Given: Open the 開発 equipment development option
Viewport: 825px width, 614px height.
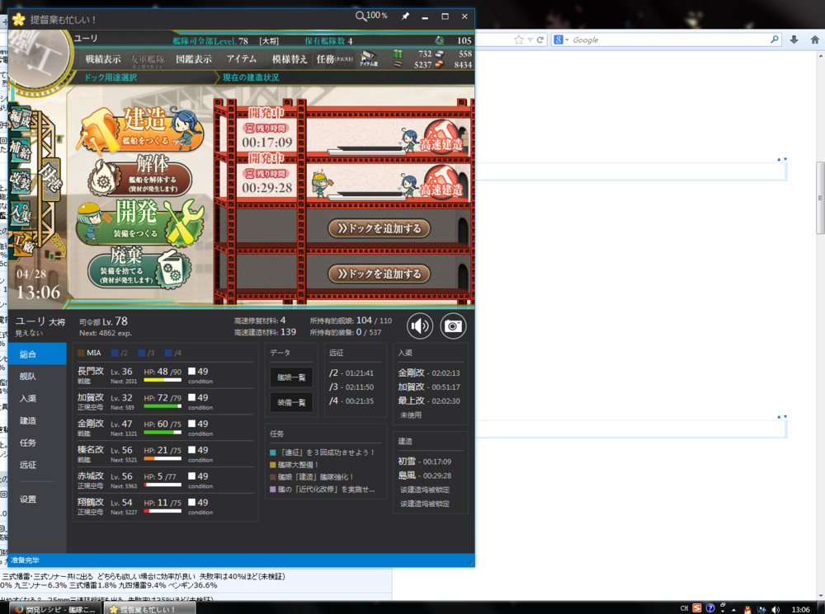Looking at the screenshot, I should (x=140, y=222).
